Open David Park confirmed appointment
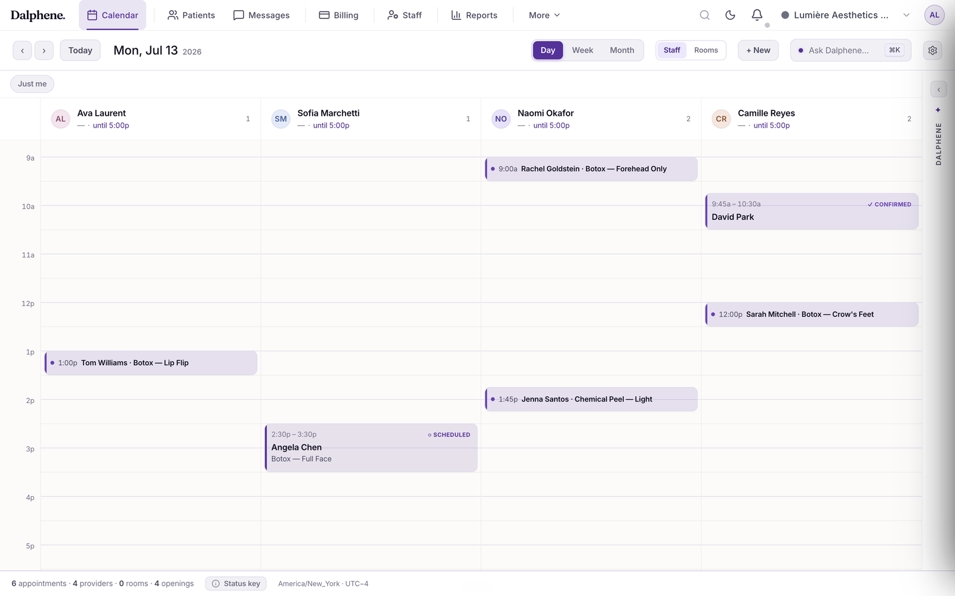955x596 pixels. tap(812, 211)
